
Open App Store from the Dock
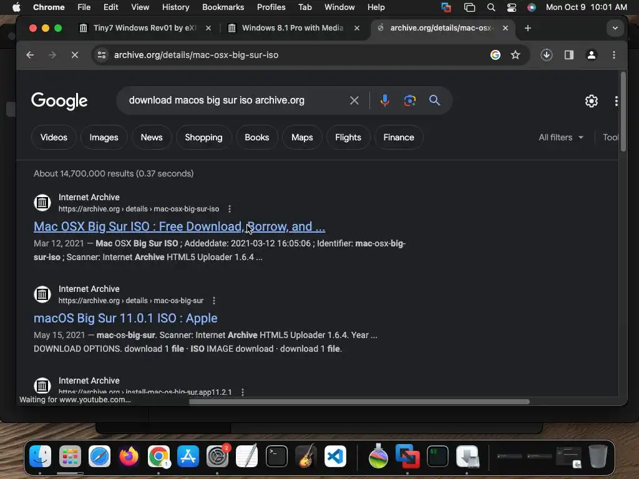click(x=188, y=456)
